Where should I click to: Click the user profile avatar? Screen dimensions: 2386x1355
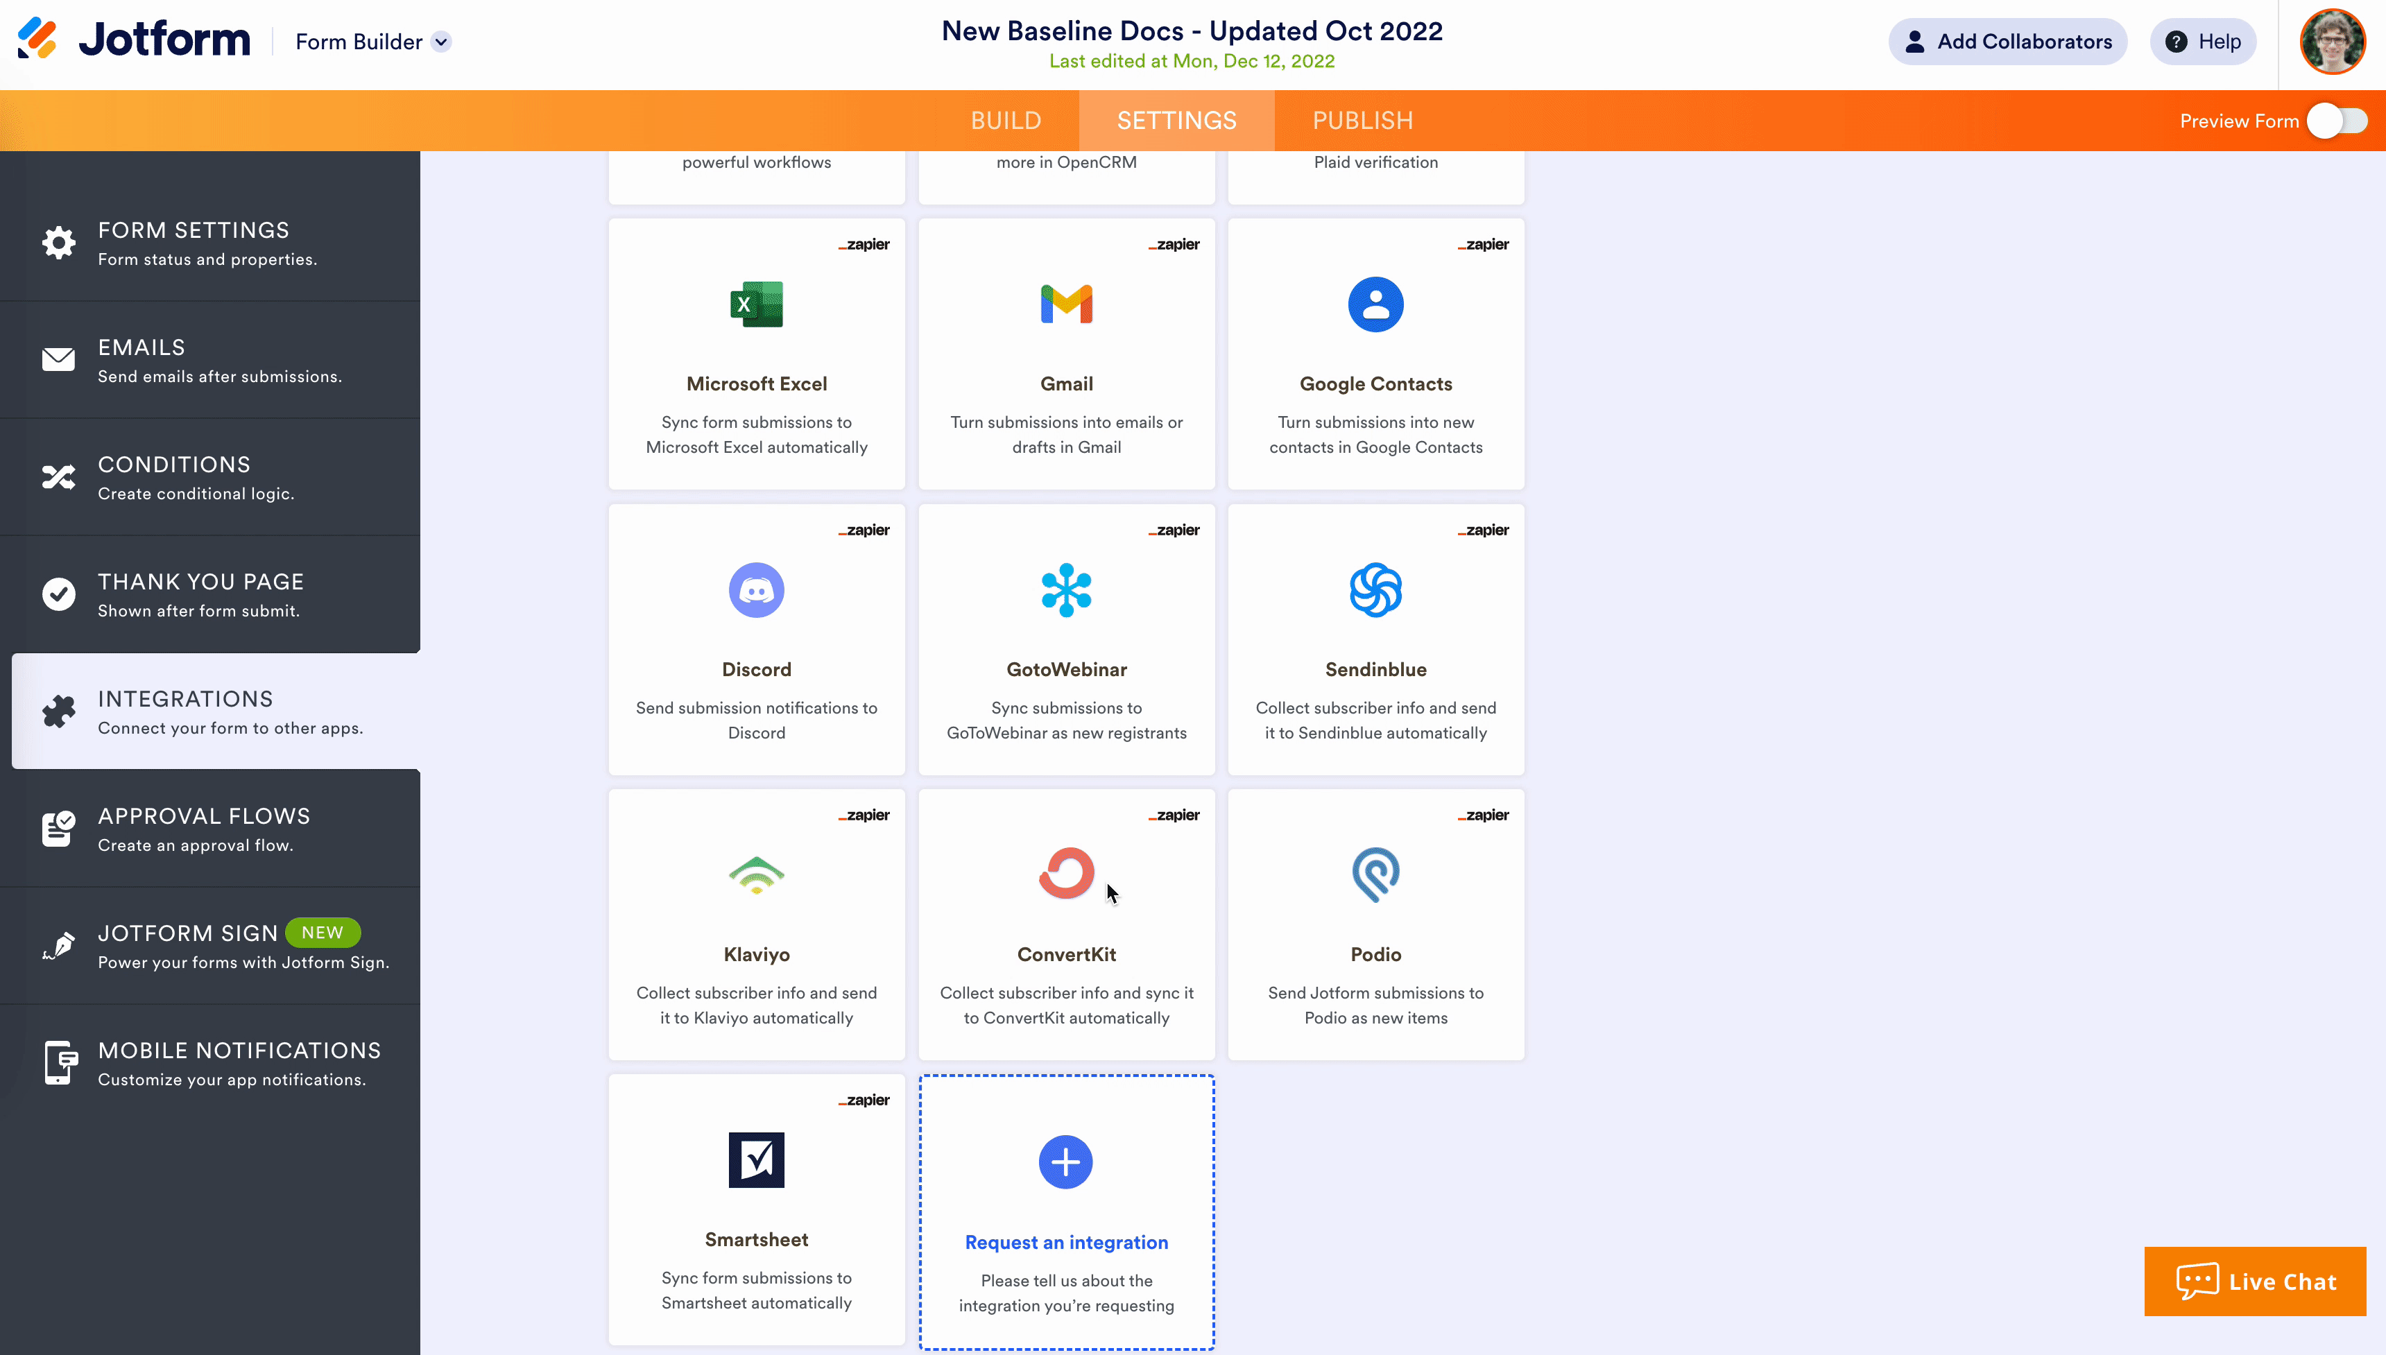click(x=2332, y=42)
